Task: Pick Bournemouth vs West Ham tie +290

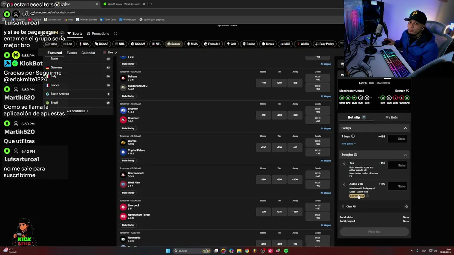Action: pyautogui.click(x=279, y=180)
